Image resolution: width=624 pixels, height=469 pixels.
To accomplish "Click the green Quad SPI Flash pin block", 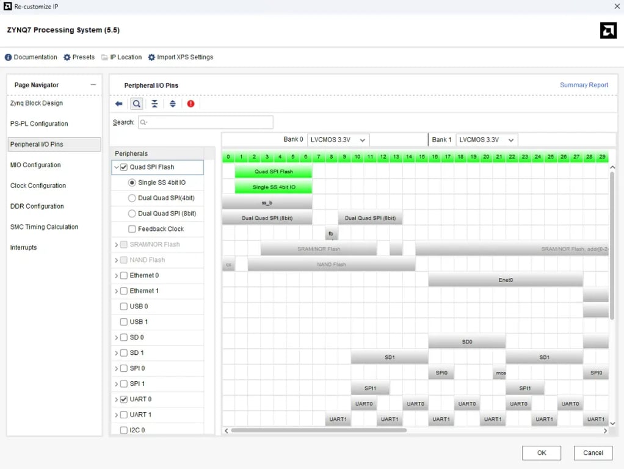I will point(274,172).
